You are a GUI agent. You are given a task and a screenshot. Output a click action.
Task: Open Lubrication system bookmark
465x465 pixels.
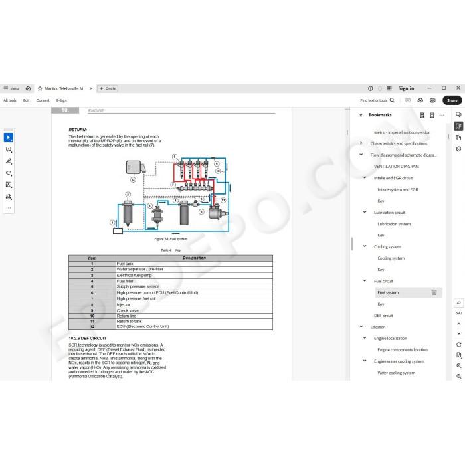[x=394, y=224]
